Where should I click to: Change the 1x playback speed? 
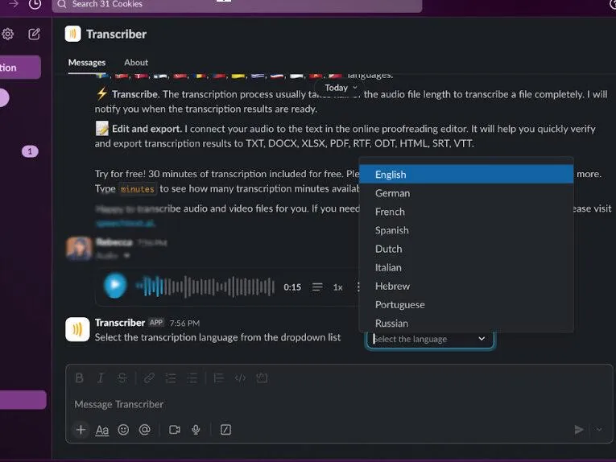(x=338, y=287)
